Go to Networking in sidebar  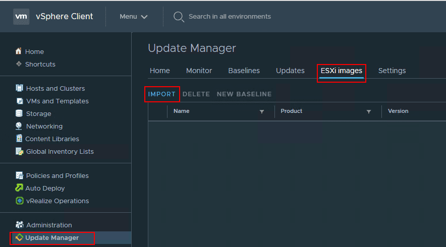pos(44,126)
